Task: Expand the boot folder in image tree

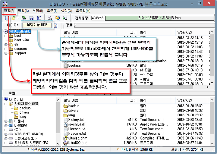Action: tap(6, 36)
